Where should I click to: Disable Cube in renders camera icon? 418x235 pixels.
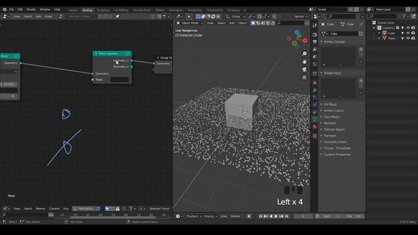coord(413,33)
